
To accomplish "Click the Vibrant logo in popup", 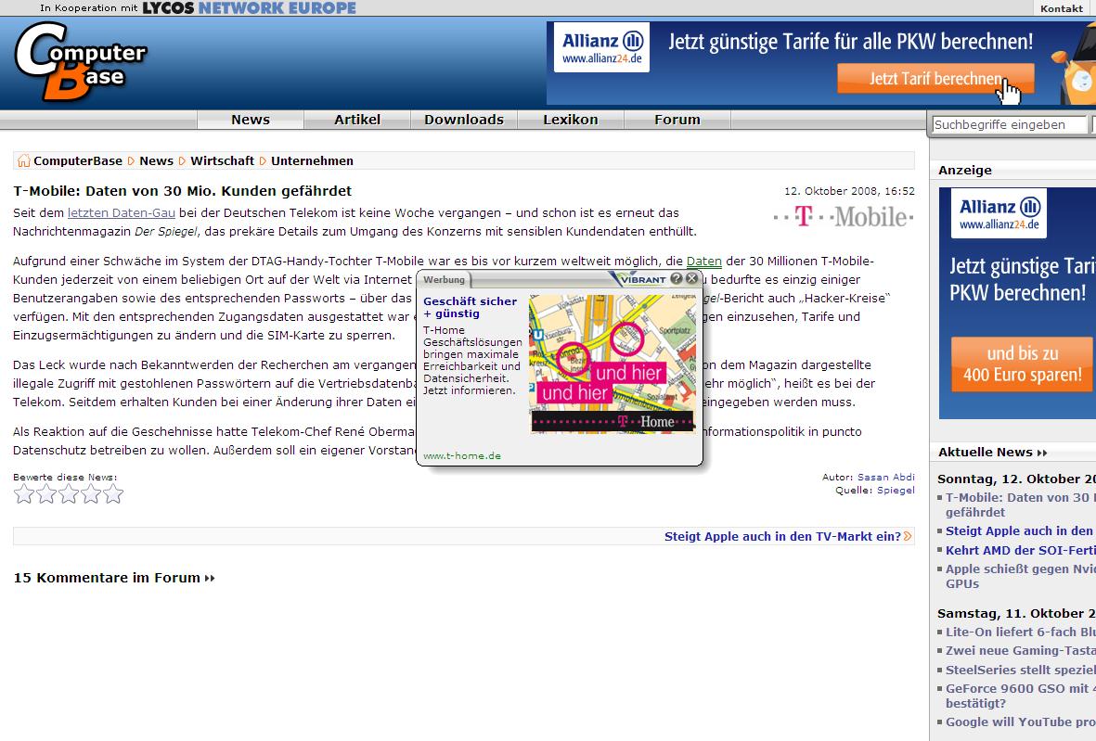I will click(638, 278).
